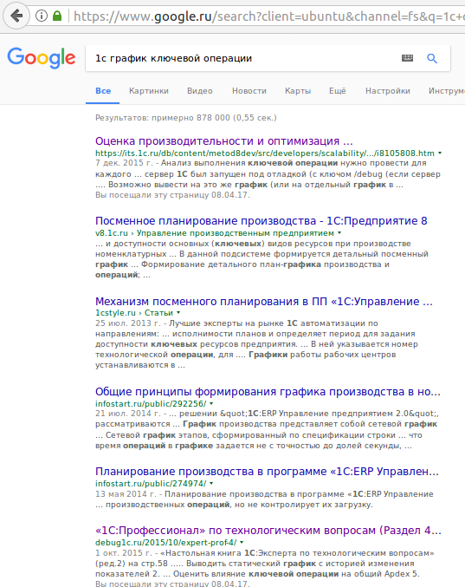The image size is (465, 587).
Task: Go to Google homepage via logo
Action: pyautogui.click(x=42, y=57)
